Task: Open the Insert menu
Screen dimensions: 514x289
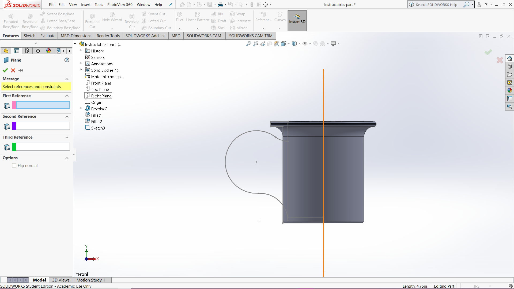Action: (x=86, y=5)
